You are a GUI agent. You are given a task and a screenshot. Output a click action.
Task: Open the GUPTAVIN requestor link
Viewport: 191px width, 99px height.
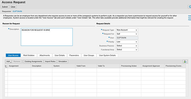coord(17,11)
